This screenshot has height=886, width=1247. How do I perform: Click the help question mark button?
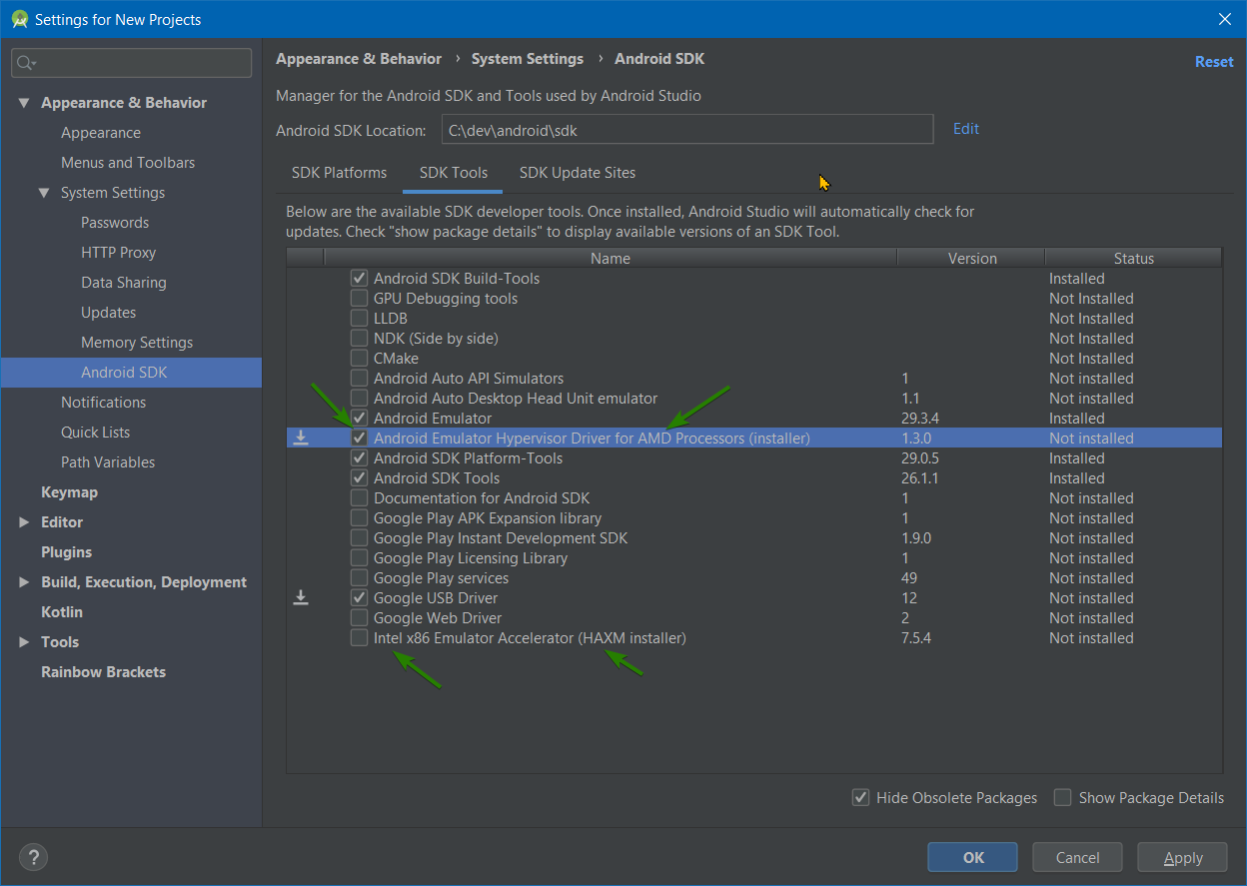click(33, 857)
